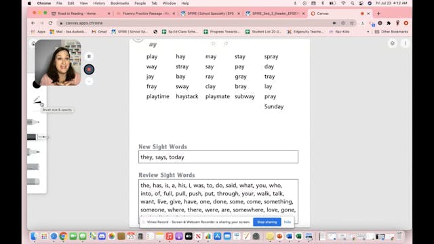Reload the current page

click(50, 23)
